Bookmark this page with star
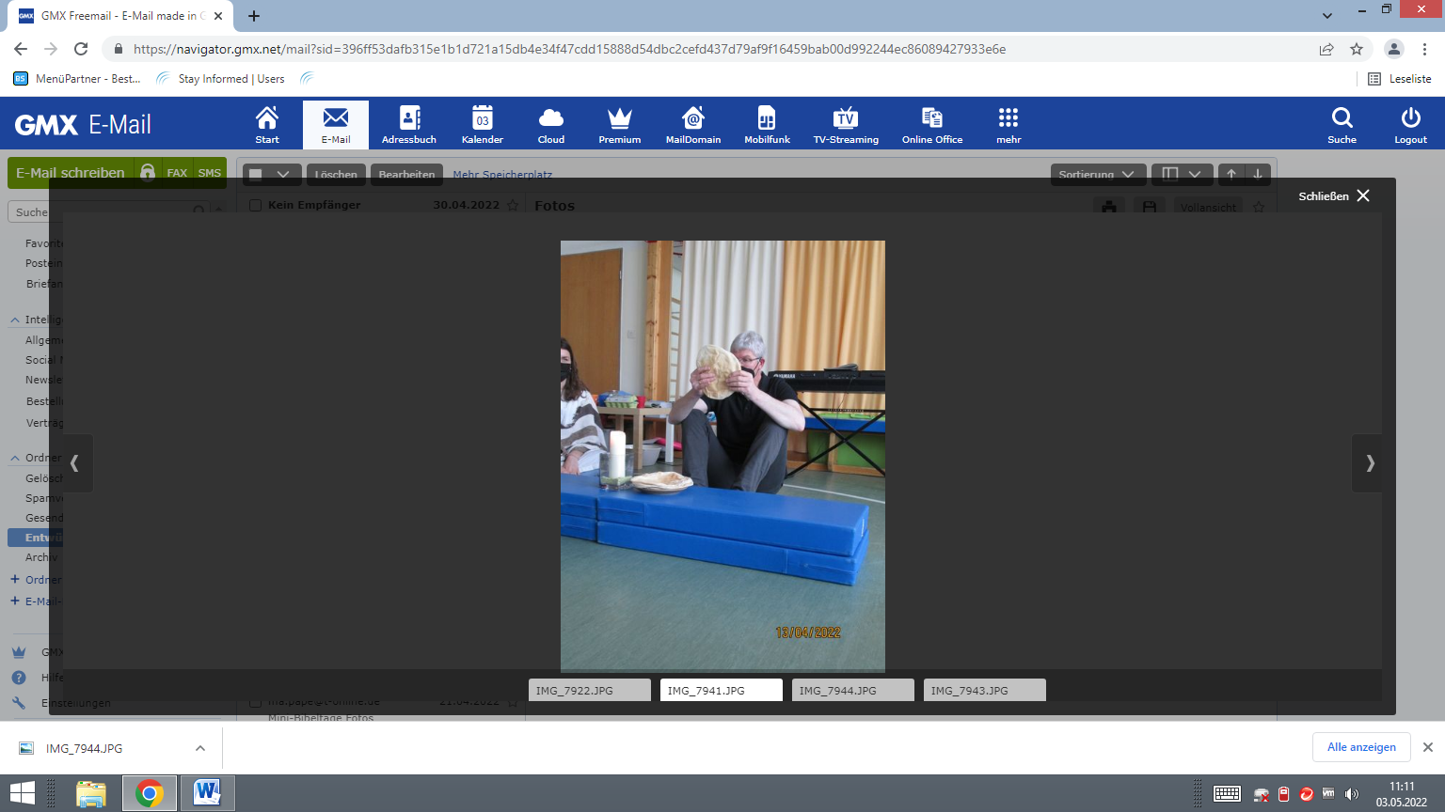The image size is (1445, 812). tap(1356, 49)
